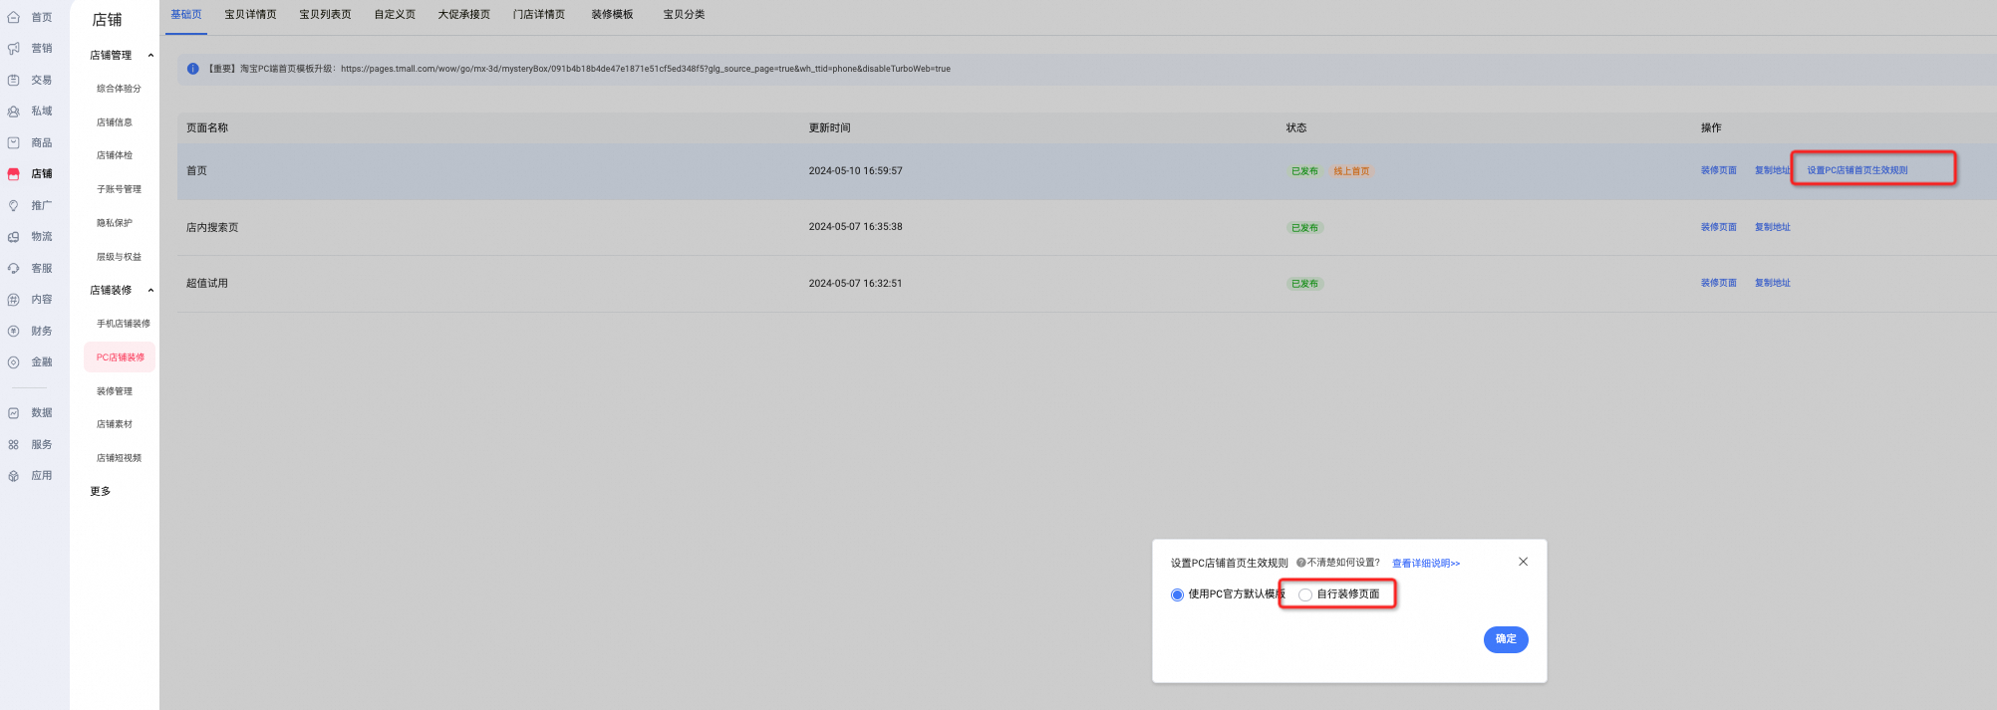Click the 已发布 tag in 首页 row
Viewport: 1997px width, 710px height.
(1304, 171)
